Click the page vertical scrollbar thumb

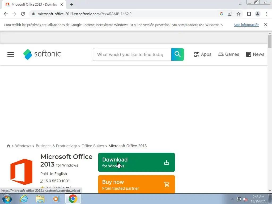click(270, 41)
